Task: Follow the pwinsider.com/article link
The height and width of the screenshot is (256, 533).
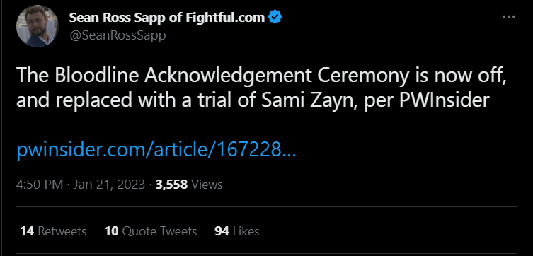Action: 156,149
